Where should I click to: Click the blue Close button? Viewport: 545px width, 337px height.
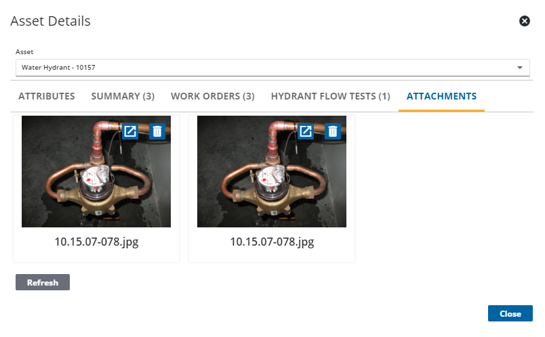point(510,313)
